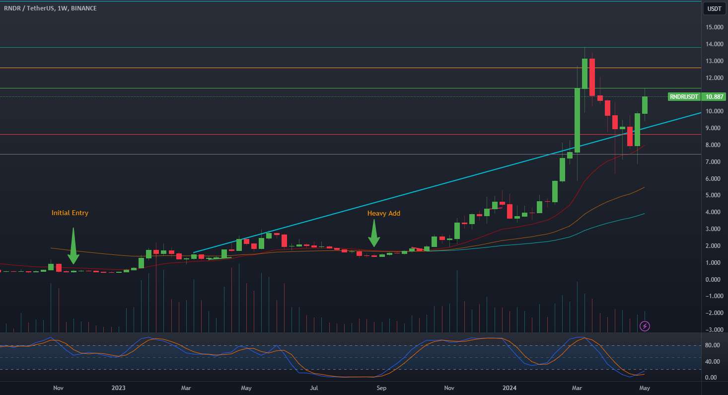Select the Heavy Add text annotation
The height and width of the screenshot is (395, 728).
pyautogui.click(x=383, y=214)
